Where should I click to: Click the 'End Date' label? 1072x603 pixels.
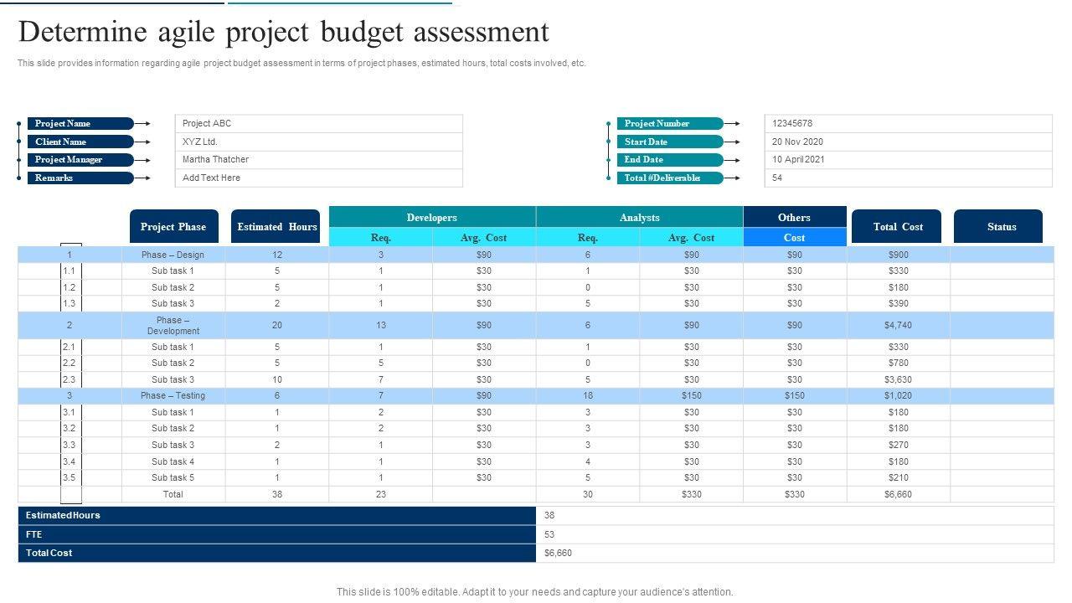670,159
